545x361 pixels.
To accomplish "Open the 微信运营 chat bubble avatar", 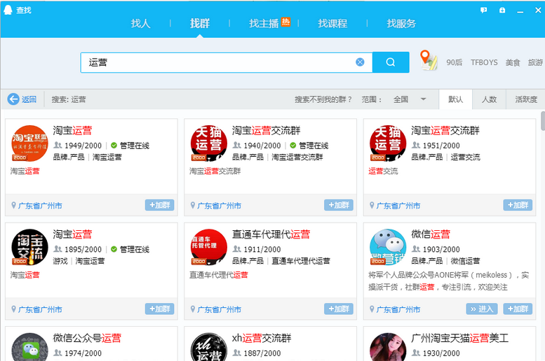I will click(x=388, y=247).
